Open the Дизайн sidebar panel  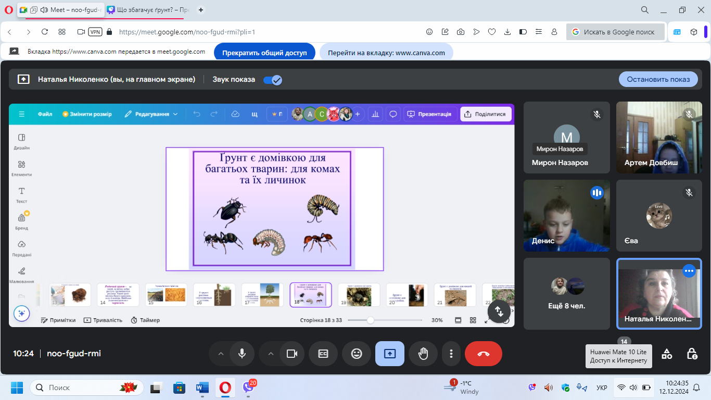21,141
